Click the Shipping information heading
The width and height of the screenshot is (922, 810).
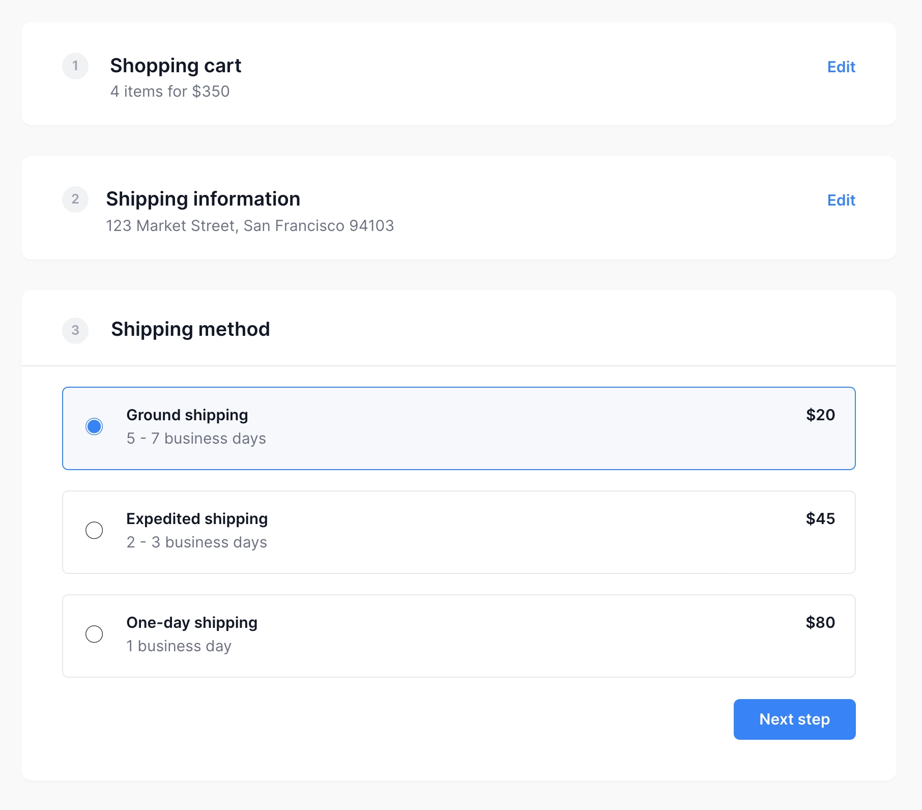click(x=203, y=199)
